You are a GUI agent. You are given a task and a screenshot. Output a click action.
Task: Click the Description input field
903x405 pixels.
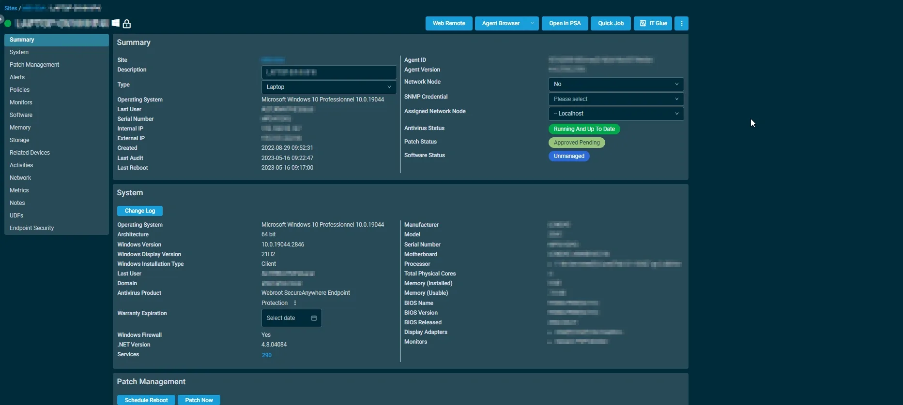pos(329,72)
